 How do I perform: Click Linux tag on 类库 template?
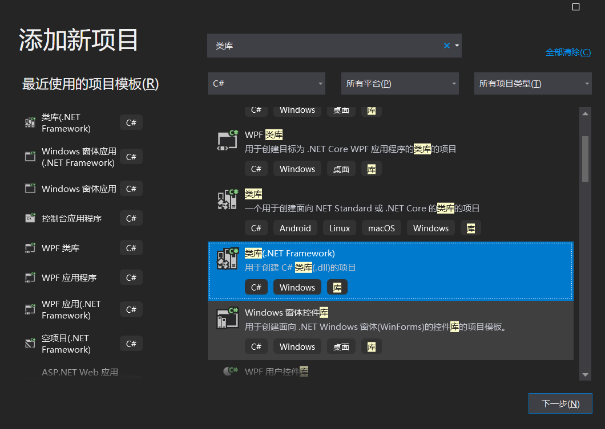coord(340,228)
